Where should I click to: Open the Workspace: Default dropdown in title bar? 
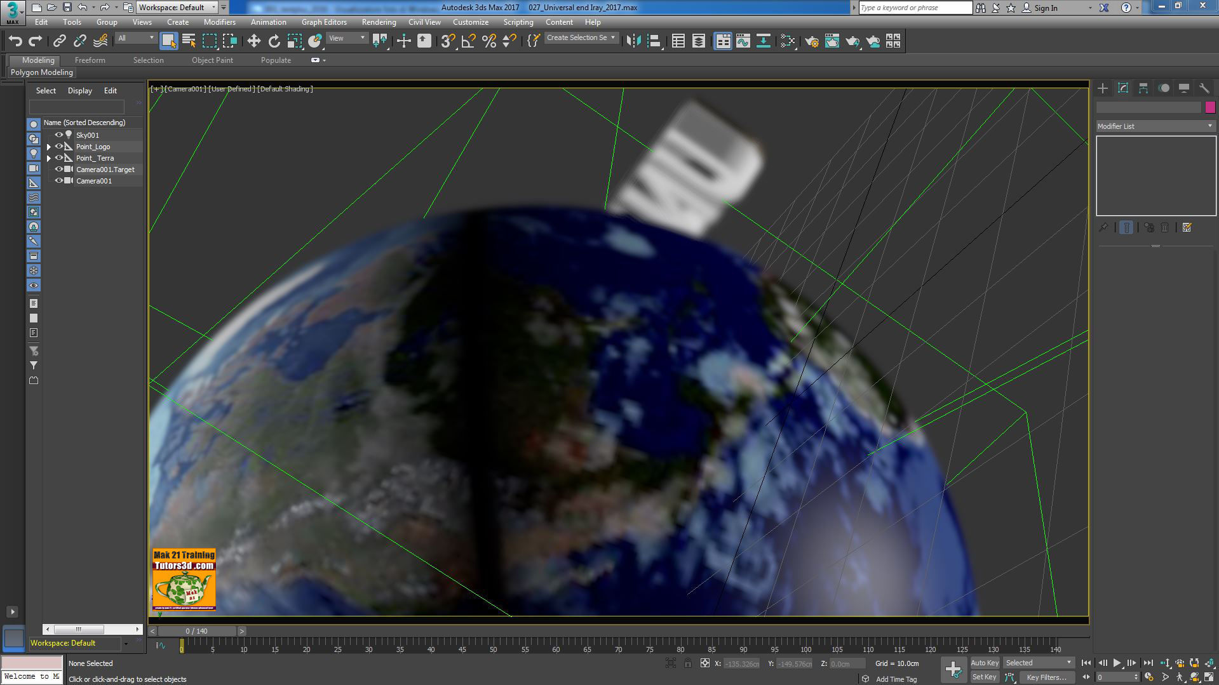coord(177,8)
